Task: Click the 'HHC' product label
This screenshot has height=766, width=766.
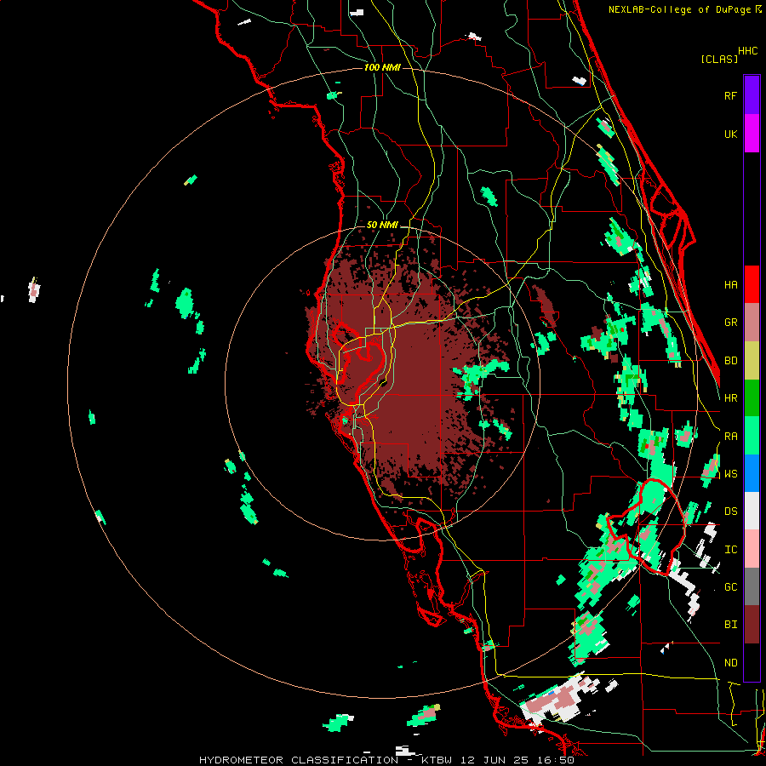Action: pyautogui.click(x=747, y=51)
